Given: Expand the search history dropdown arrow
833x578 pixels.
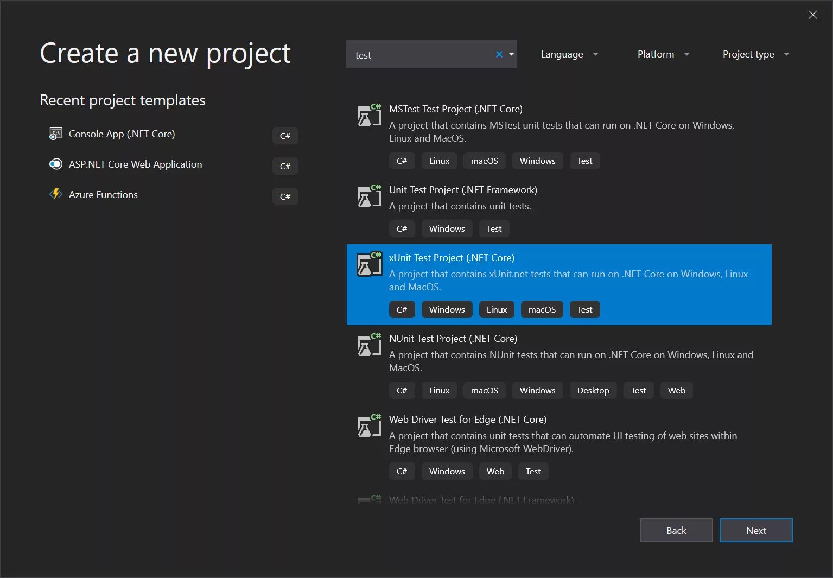Looking at the screenshot, I should [x=511, y=54].
